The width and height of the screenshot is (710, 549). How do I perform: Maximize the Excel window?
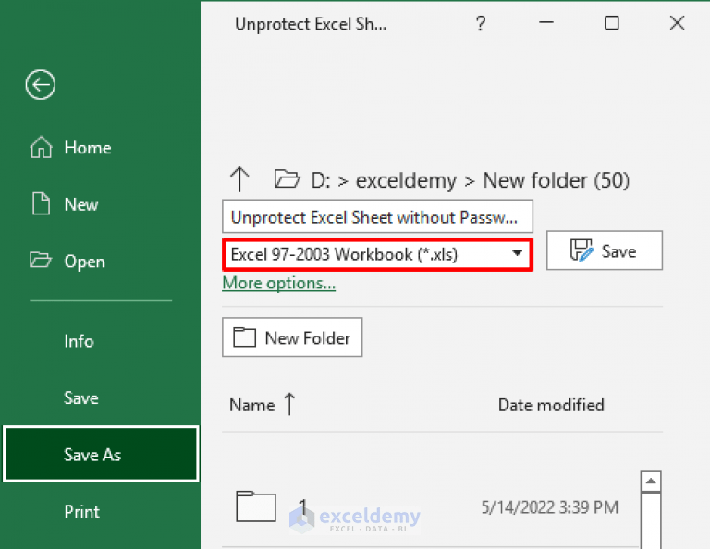(x=612, y=22)
